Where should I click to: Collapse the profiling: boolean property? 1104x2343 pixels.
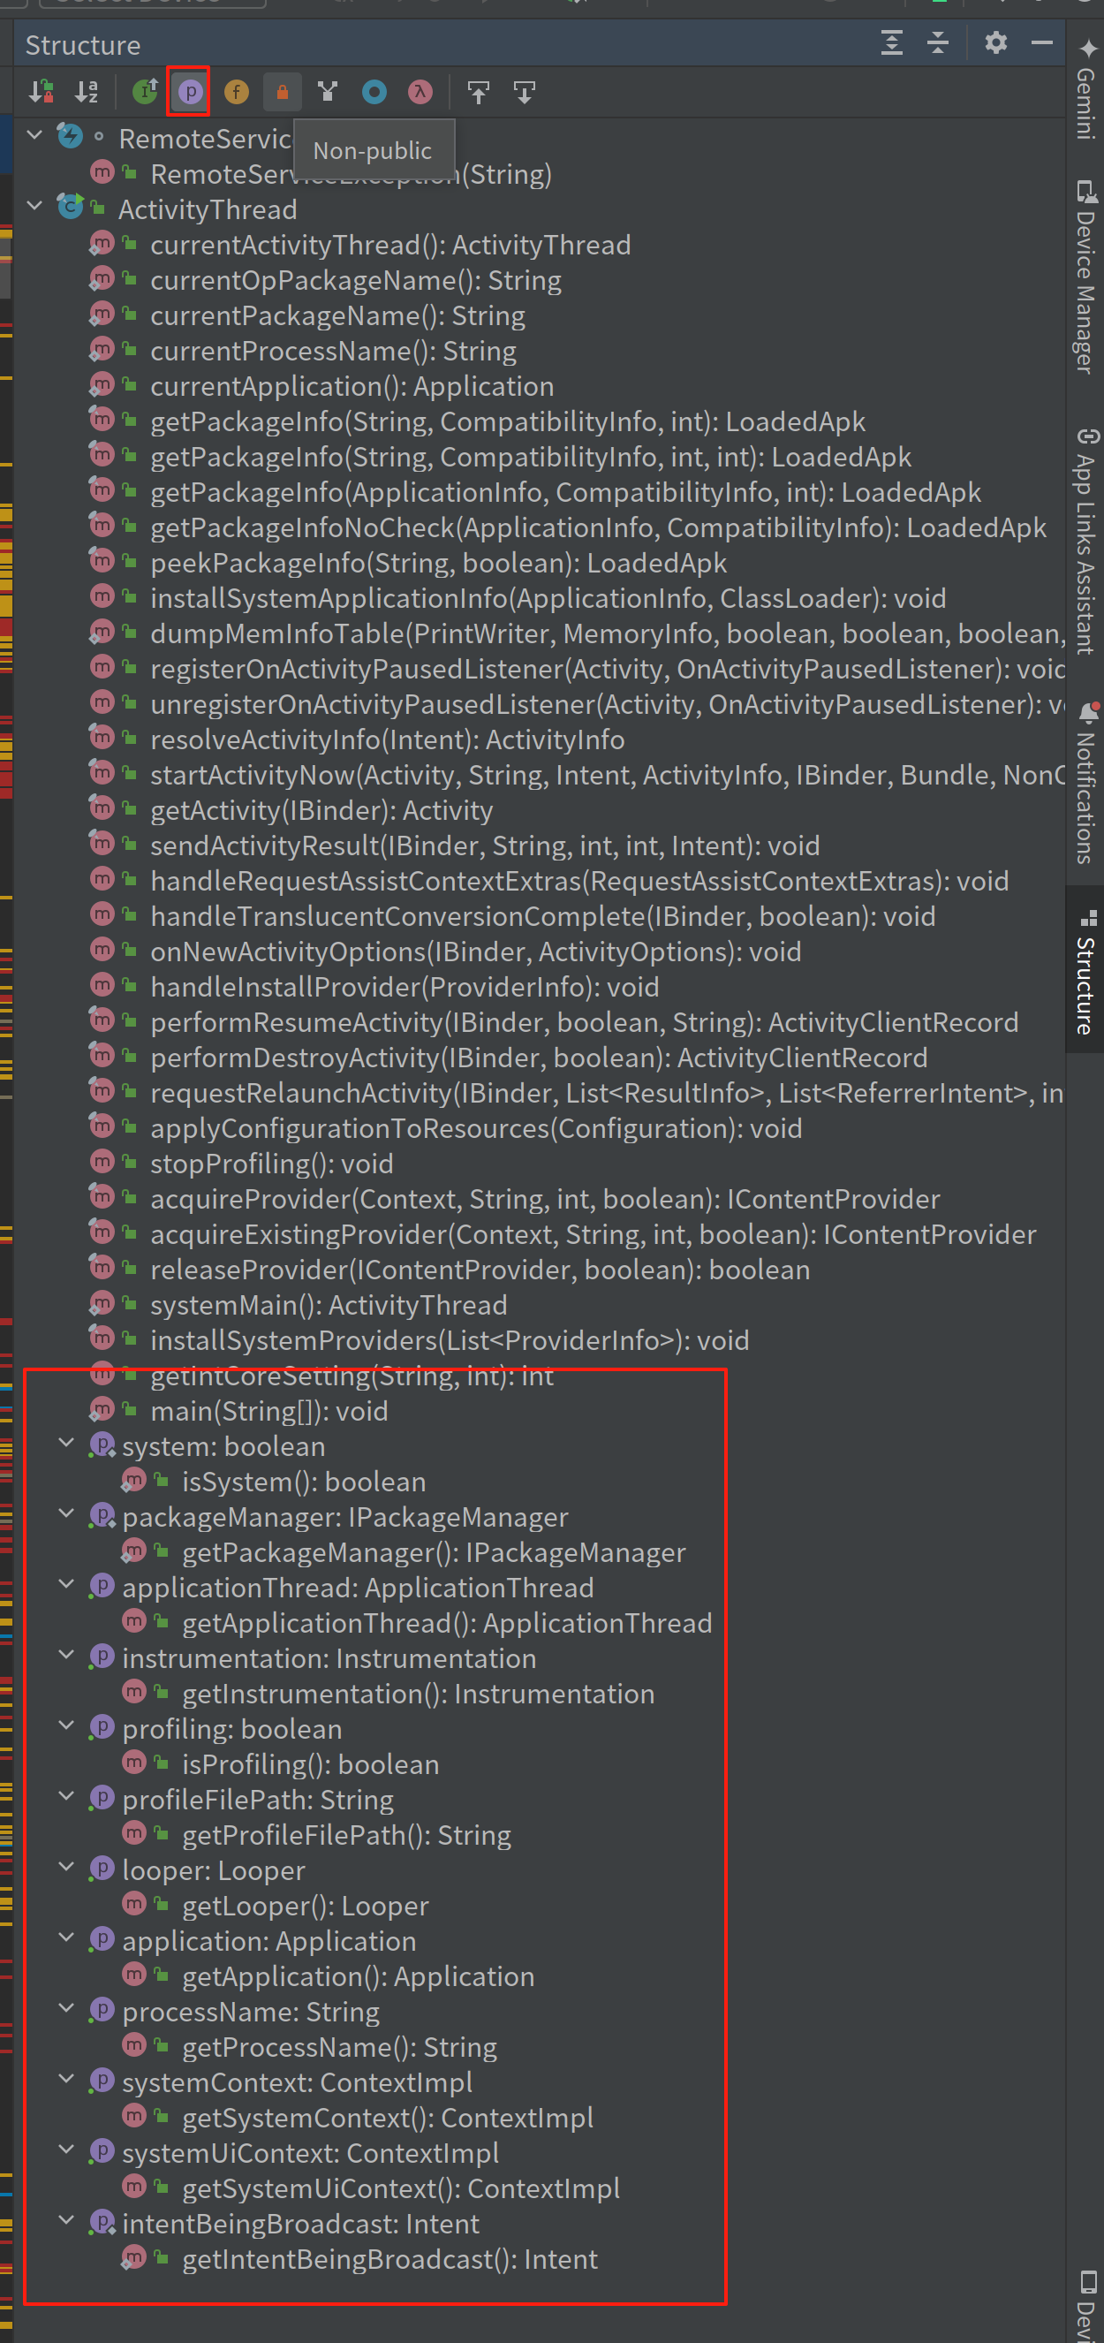coord(66,1725)
